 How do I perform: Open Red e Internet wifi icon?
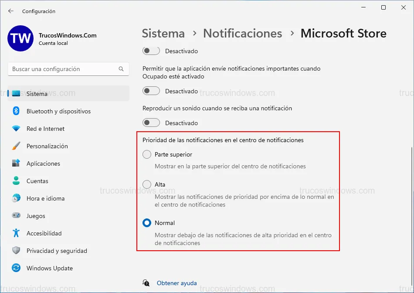[x=16, y=129]
